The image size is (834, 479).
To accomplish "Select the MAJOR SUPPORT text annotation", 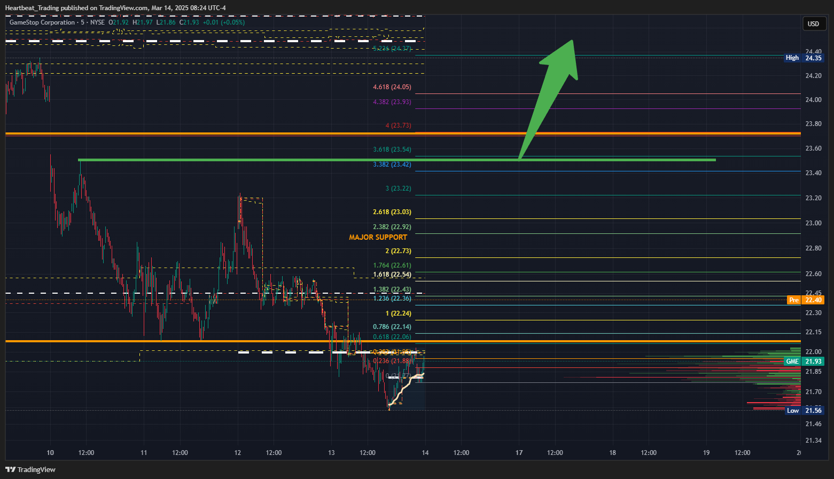I will 378,237.
